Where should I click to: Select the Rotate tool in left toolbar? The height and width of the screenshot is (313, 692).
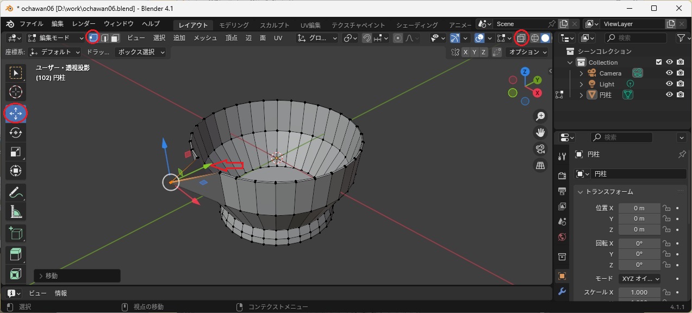tap(16, 133)
